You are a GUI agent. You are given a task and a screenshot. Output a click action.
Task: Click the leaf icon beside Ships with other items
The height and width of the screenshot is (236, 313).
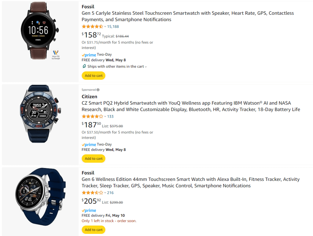point(84,66)
